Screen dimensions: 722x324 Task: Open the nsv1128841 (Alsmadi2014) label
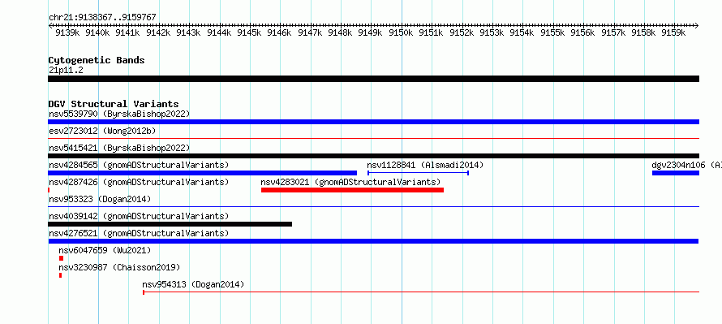(x=425, y=165)
